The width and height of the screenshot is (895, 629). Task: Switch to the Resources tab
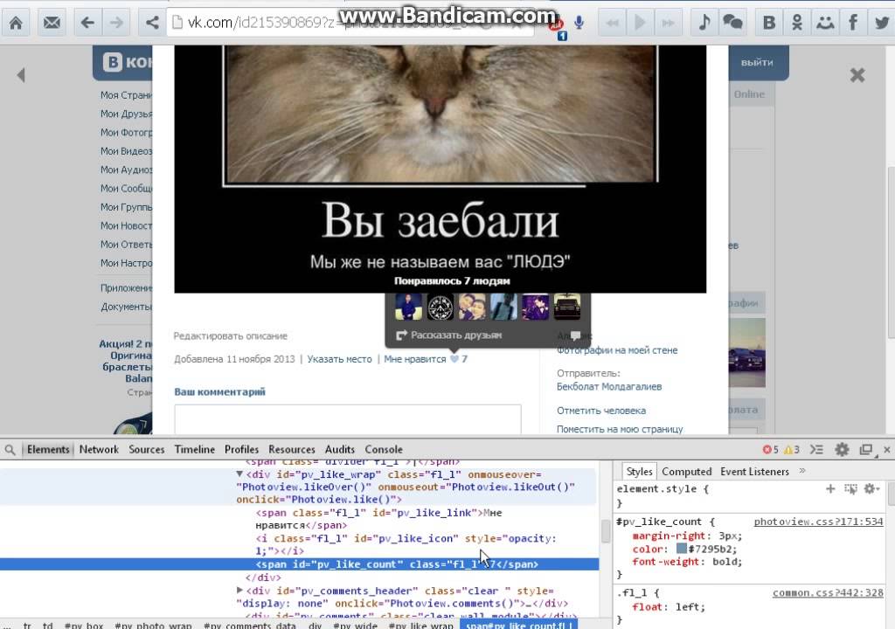pyautogui.click(x=292, y=449)
